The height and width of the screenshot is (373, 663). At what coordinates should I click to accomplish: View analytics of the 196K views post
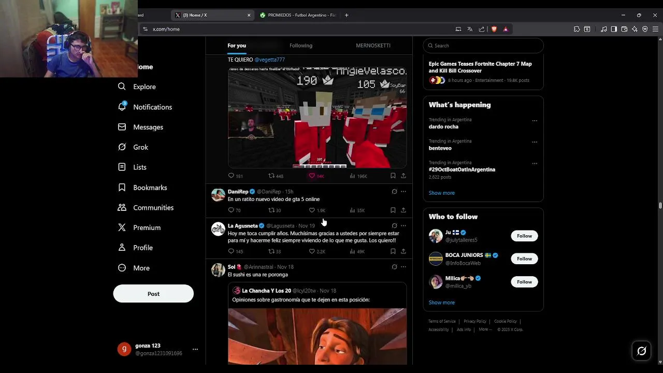(358, 176)
